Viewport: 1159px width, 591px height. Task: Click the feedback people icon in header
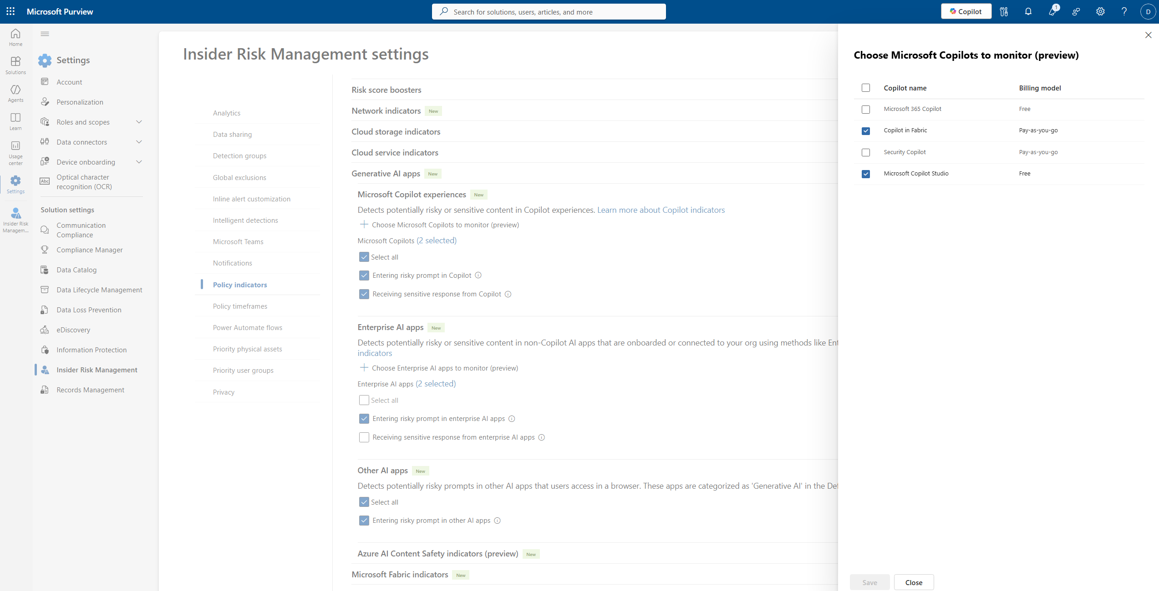coord(1076,11)
